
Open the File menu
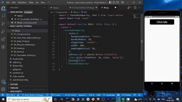coord(8,3)
